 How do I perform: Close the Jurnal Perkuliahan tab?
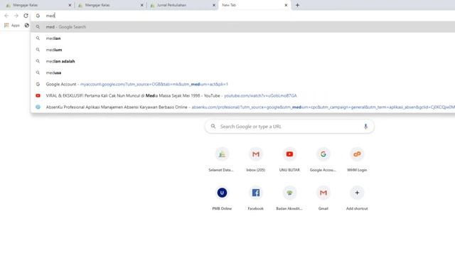(214, 5)
